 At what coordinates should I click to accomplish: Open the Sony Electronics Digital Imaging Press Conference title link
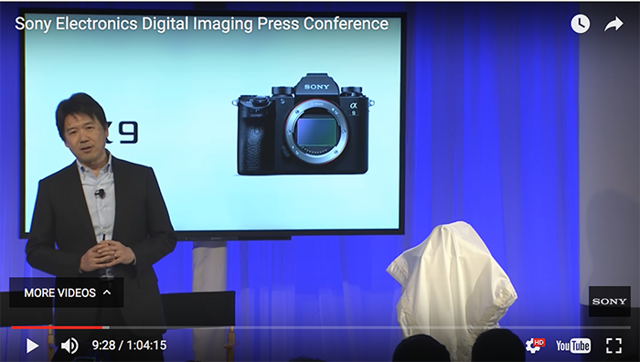pyautogui.click(x=202, y=24)
